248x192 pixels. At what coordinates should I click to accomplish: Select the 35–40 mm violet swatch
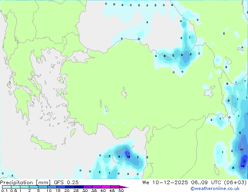[x=97, y=187]
